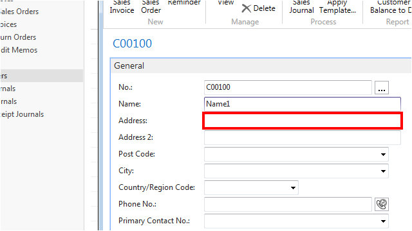The width and height of the screenshot is (412, 231).
Task: Select the highlighted navigation pane entry
Action: tap(41, 76)
